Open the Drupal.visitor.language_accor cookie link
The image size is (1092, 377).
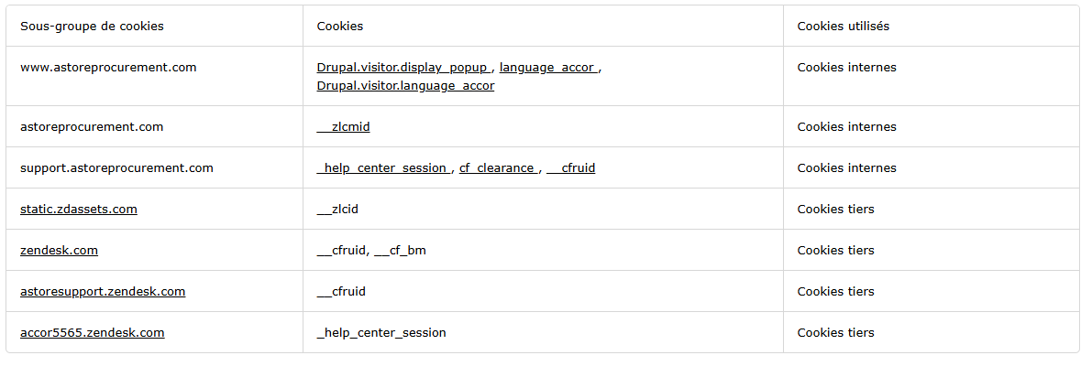405,86
